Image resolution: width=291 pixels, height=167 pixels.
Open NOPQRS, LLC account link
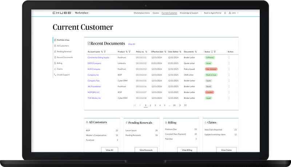coord(93,92)
